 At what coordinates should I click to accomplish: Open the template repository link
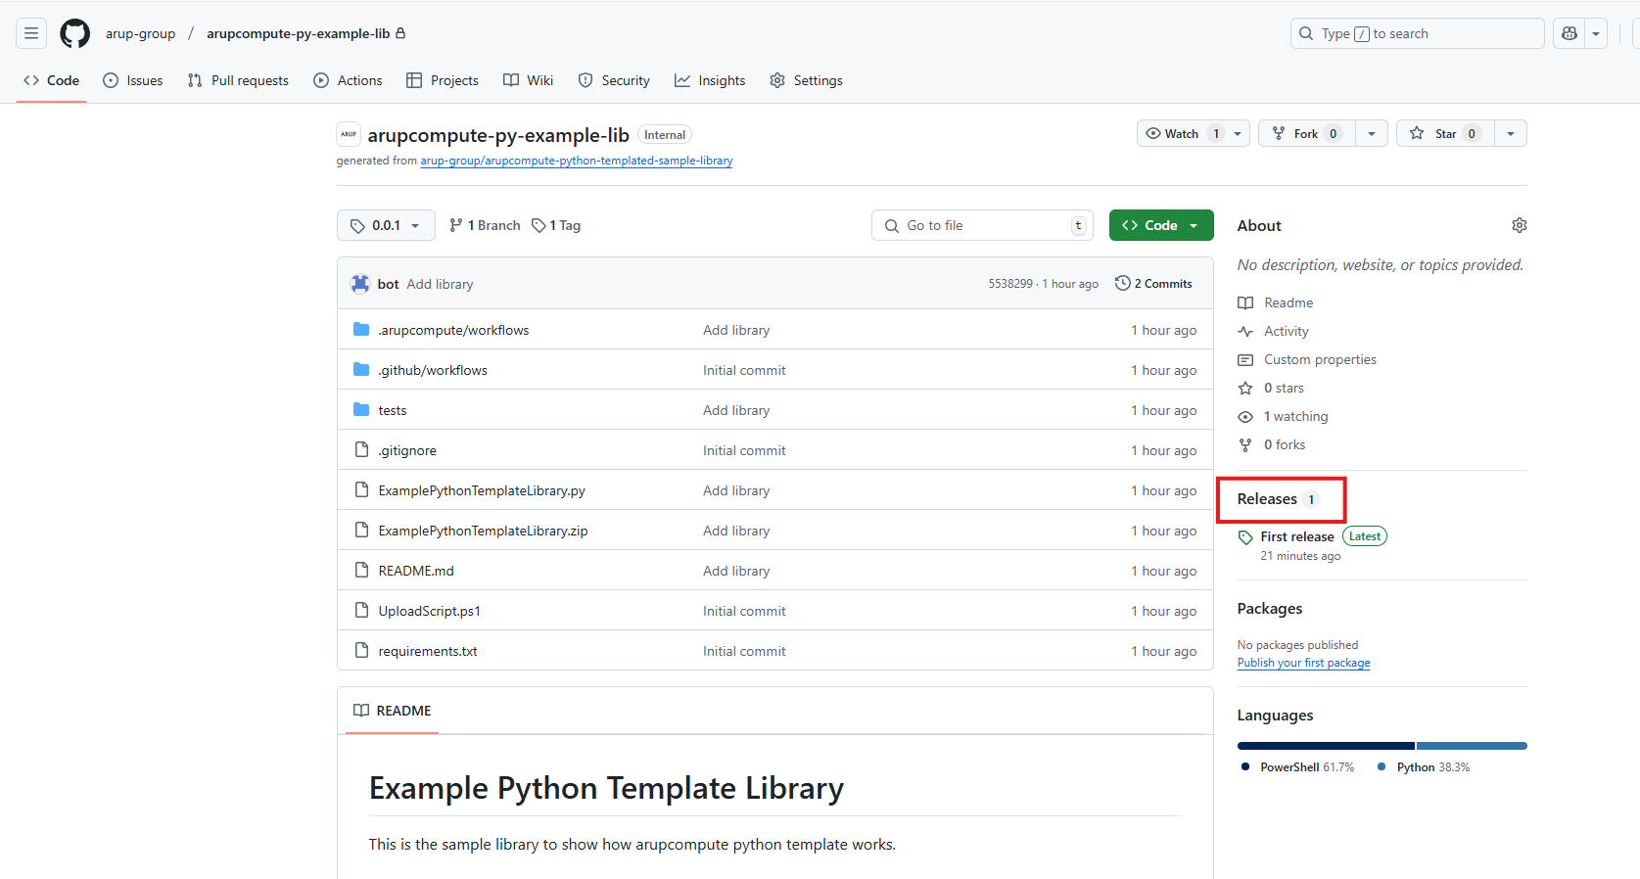pyautogui.click(x=577, y=161)
